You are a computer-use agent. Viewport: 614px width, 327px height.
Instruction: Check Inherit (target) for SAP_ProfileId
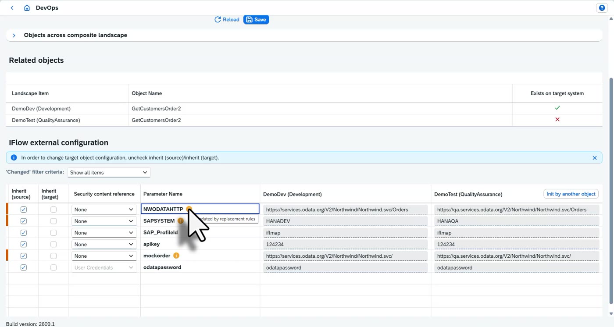click(x=54, y=233)
